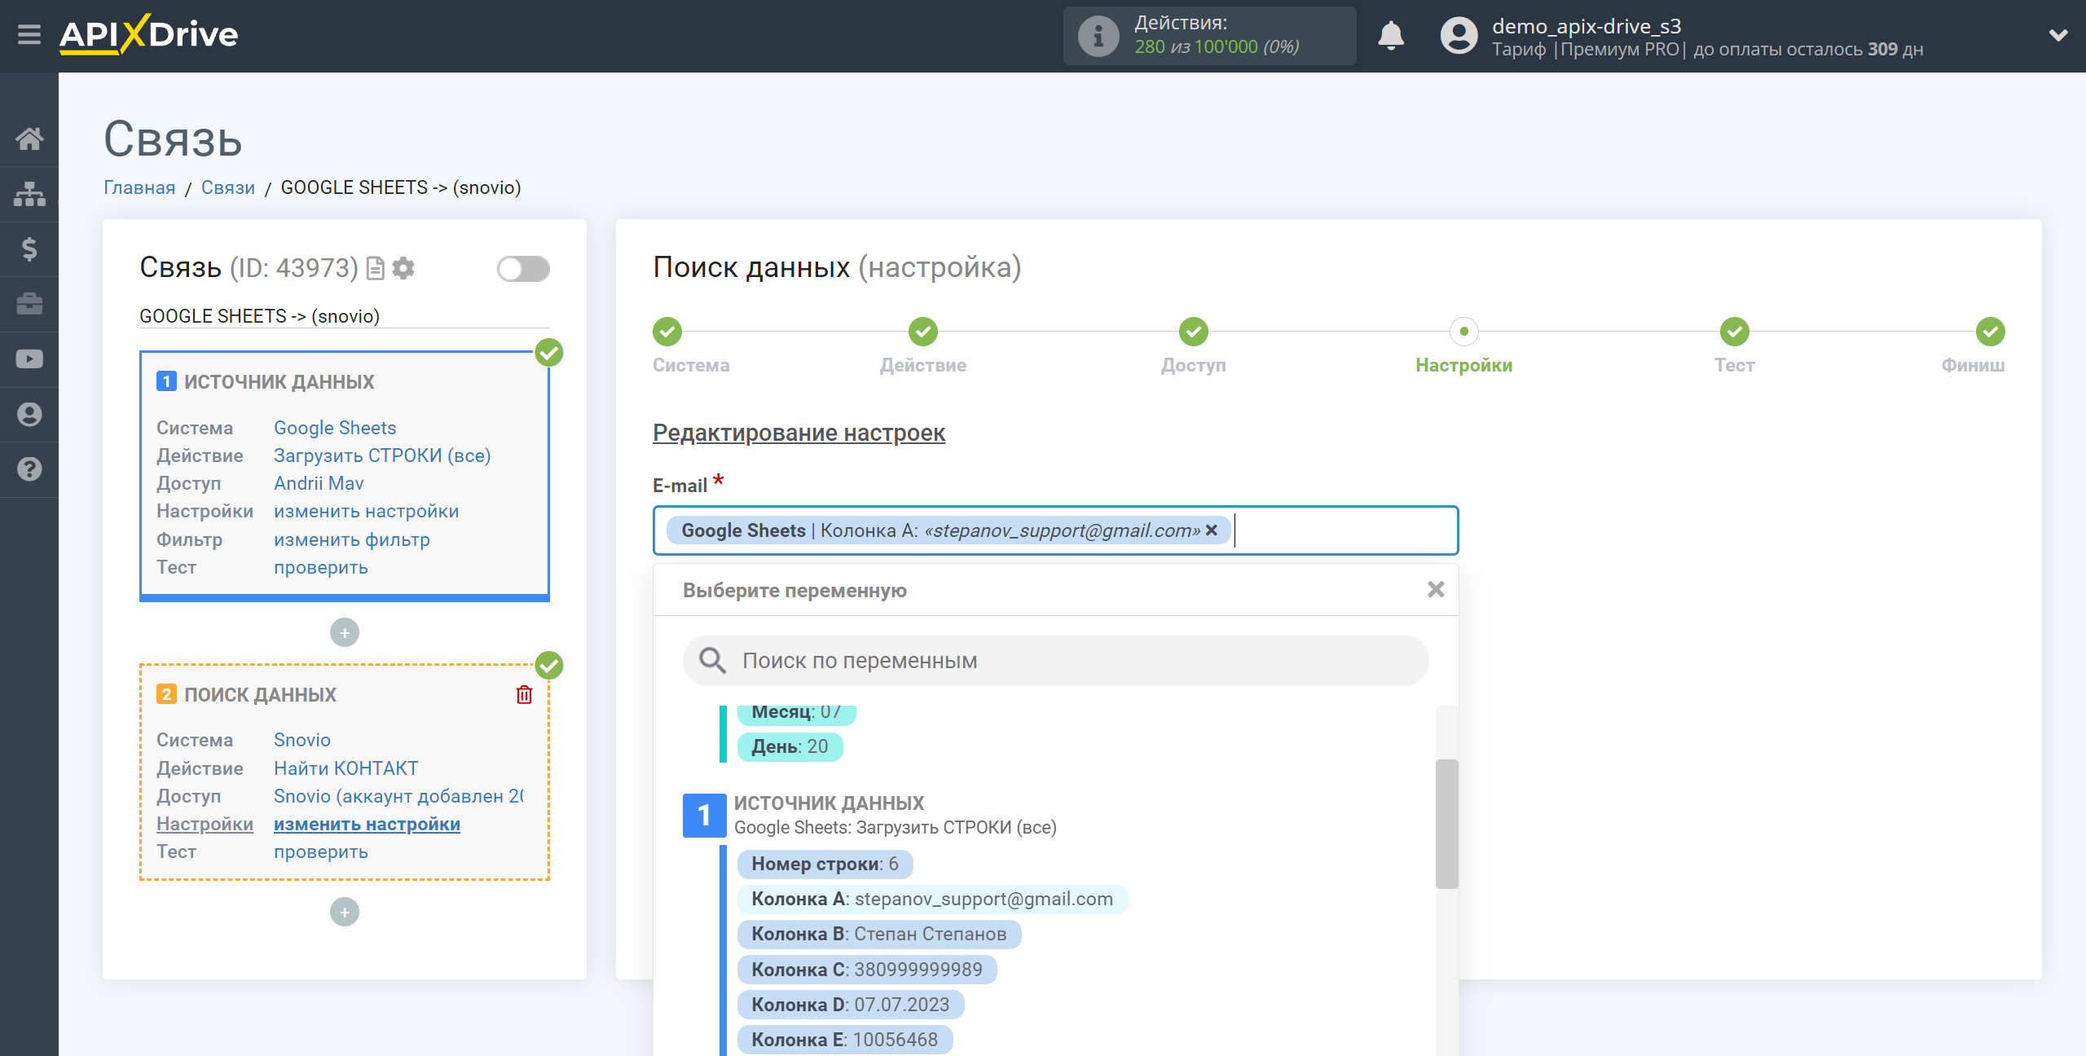Add a block between source and search
This screenshot has width=2086, height=1056.
[x=345, y=632]
